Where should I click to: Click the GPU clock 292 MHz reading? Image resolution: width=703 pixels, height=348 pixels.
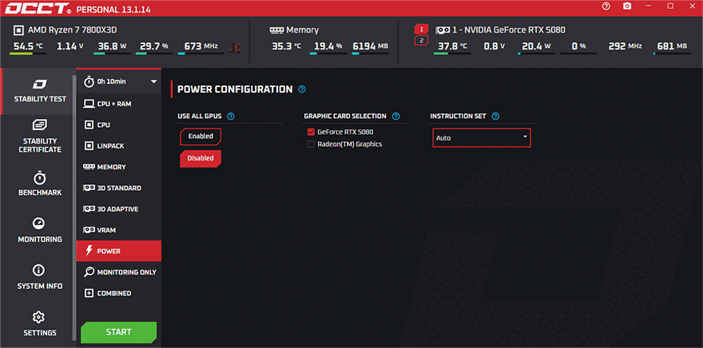[625, 45]
